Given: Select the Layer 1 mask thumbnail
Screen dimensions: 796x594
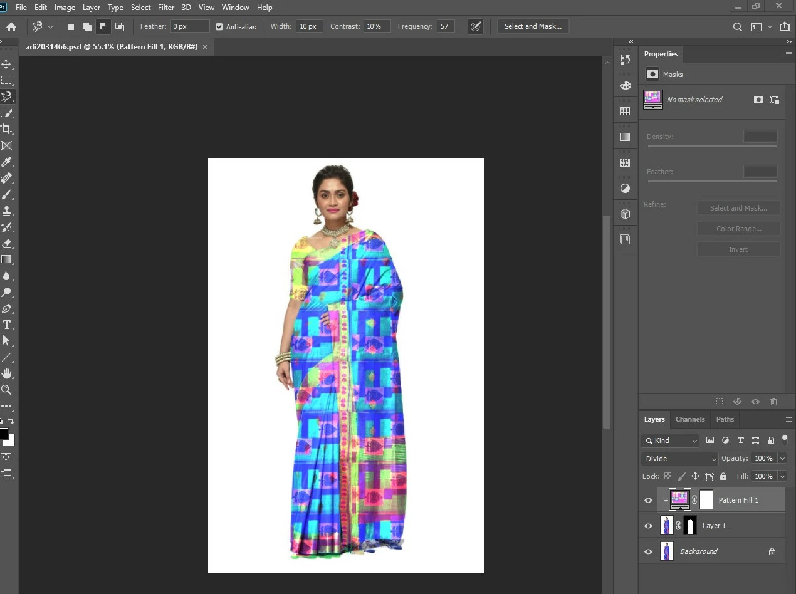Looking at the screenshot, I should (689, 526).
